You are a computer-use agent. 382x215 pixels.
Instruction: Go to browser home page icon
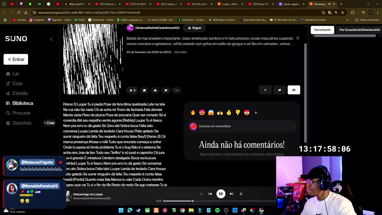(26, 13)
